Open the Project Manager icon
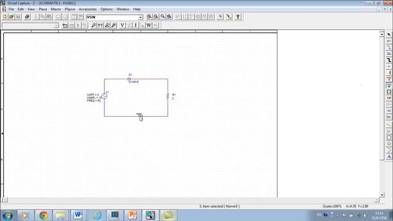Image resolution: width=393 pixels, height=221 pixels. pos(229,17)
